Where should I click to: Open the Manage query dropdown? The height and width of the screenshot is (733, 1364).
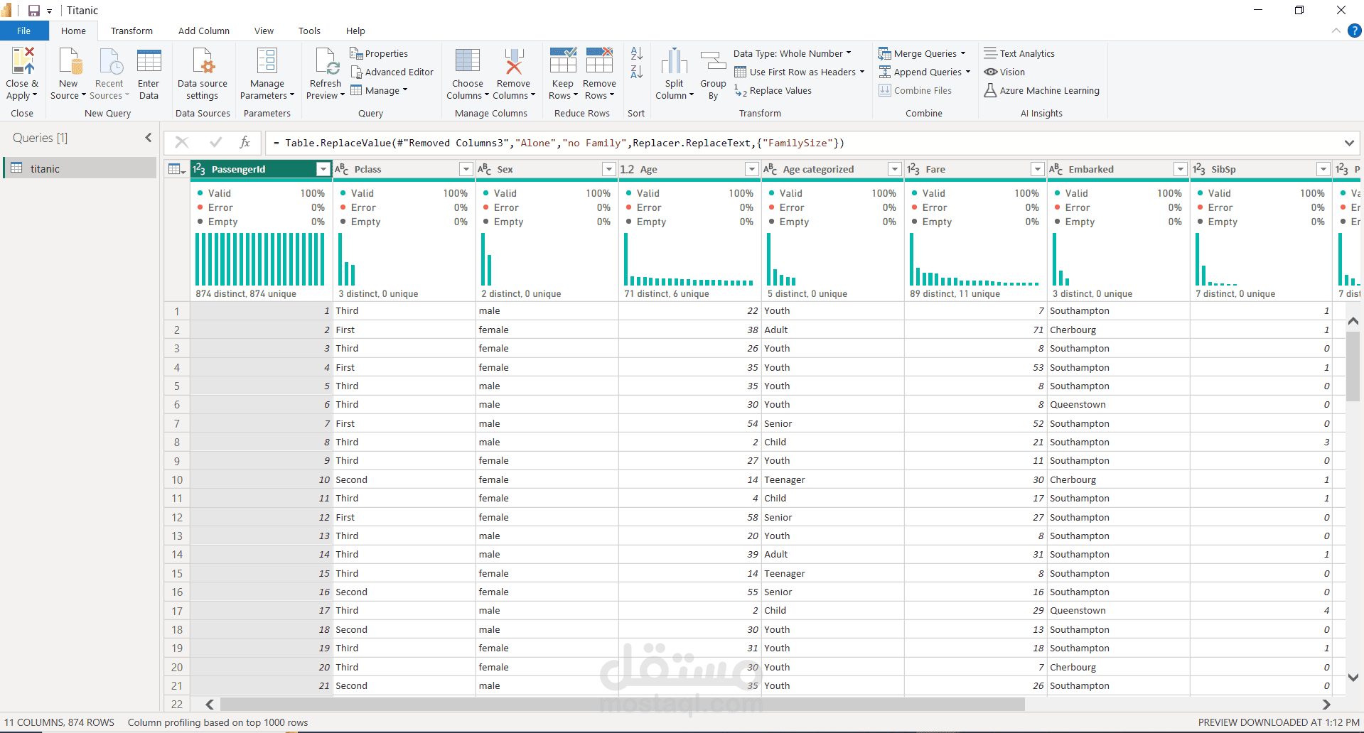tap(380, 90)
